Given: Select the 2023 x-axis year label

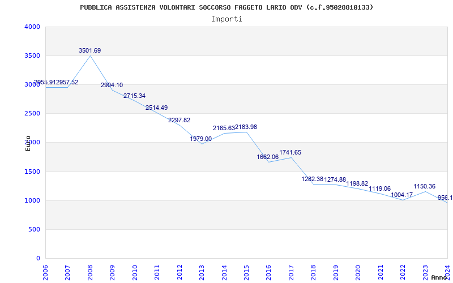Looking at the screenshot, I should (425, 272).
